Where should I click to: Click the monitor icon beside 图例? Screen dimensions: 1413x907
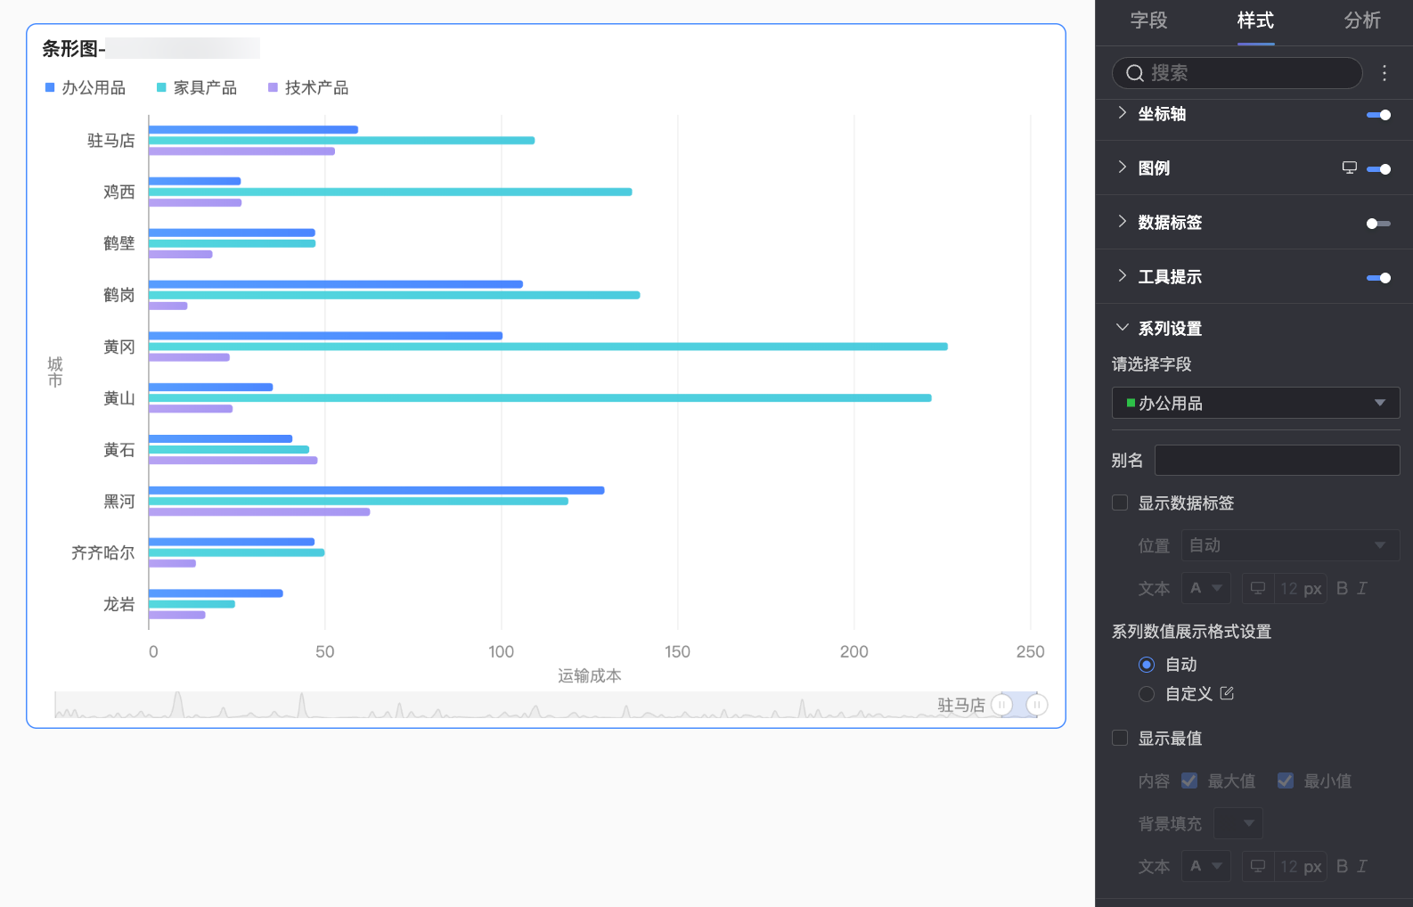(x=1349, y=168)
